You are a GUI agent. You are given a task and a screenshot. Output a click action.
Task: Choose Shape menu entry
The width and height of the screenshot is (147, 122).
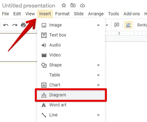(71, 65)
